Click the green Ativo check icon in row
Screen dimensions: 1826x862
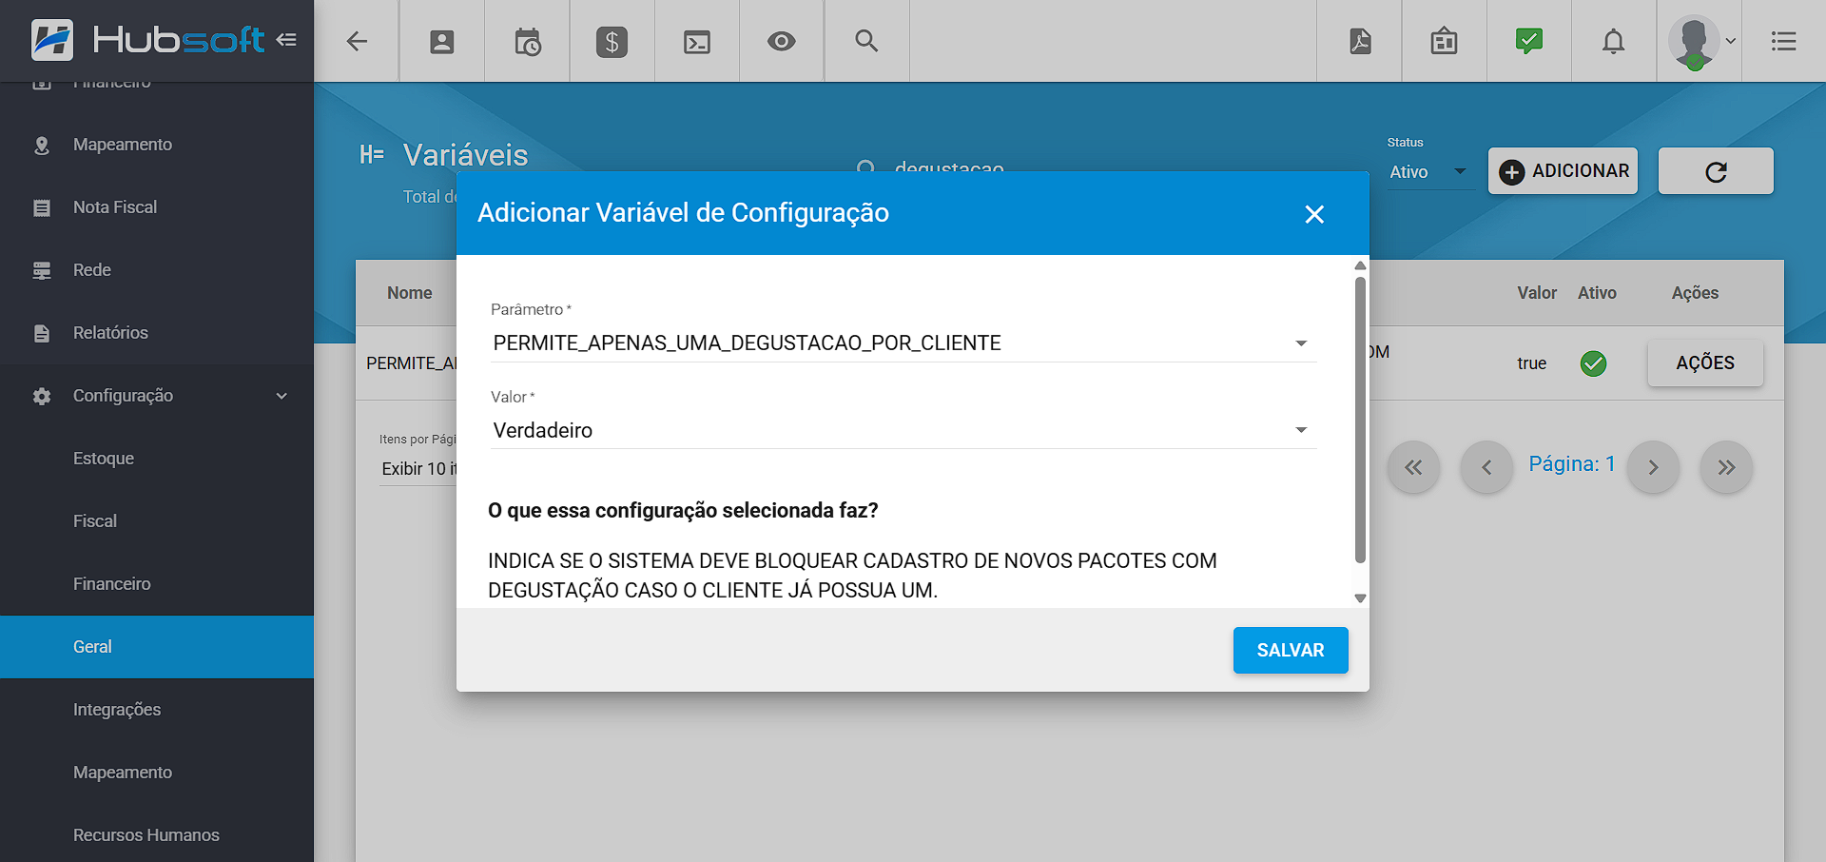pos(1593,363)
